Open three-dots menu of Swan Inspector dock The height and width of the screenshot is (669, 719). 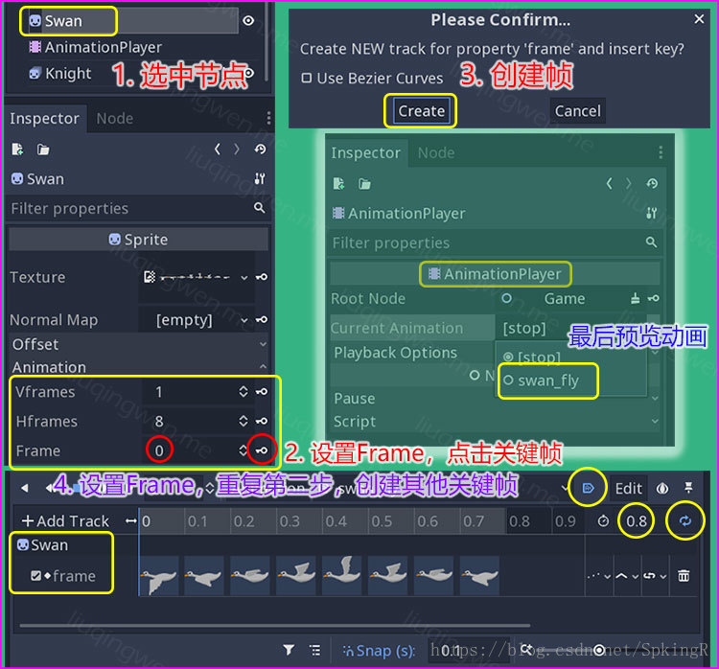[268, 118]
